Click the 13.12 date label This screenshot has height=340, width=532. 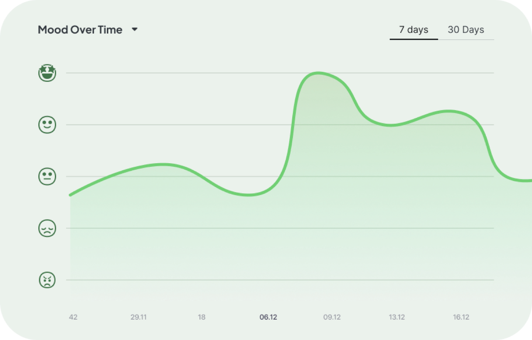[x=397, y=317]
